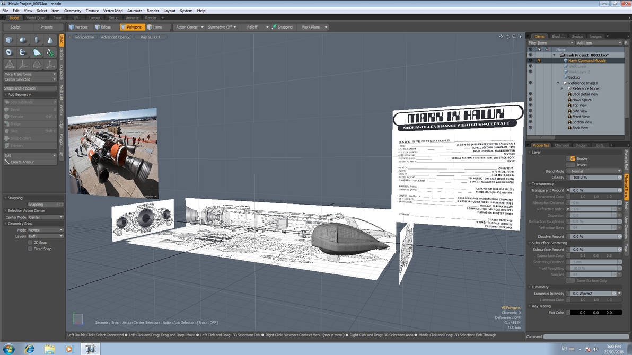Open the More Transforms dropdown
Viewport: 632px width, 355px height.
point(30,74)
